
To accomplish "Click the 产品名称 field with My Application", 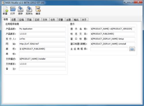I will click(x=42, y=29).
